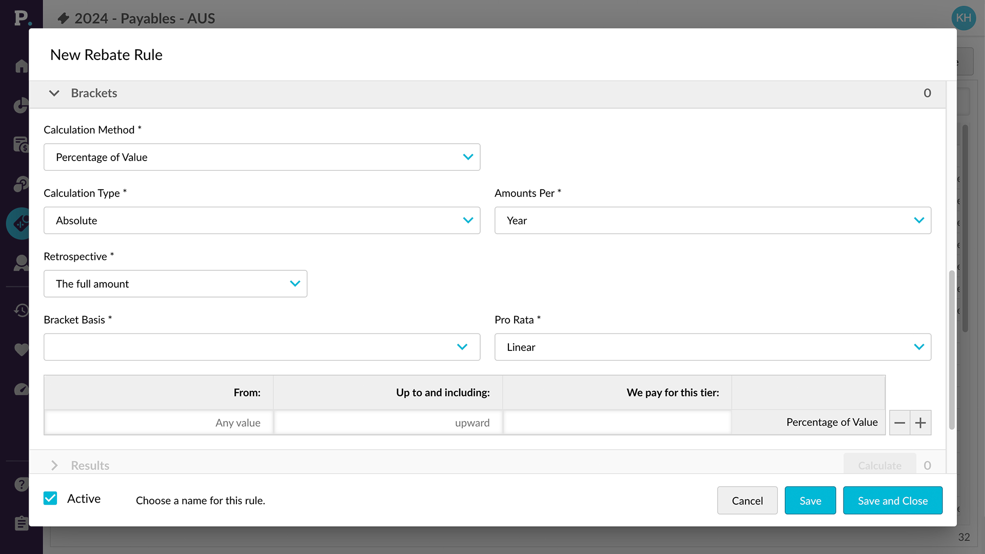This screenshot has width=985, height=554.
Task: Open the Bracket Basis dropdown
Action: [x=262, y=347]
